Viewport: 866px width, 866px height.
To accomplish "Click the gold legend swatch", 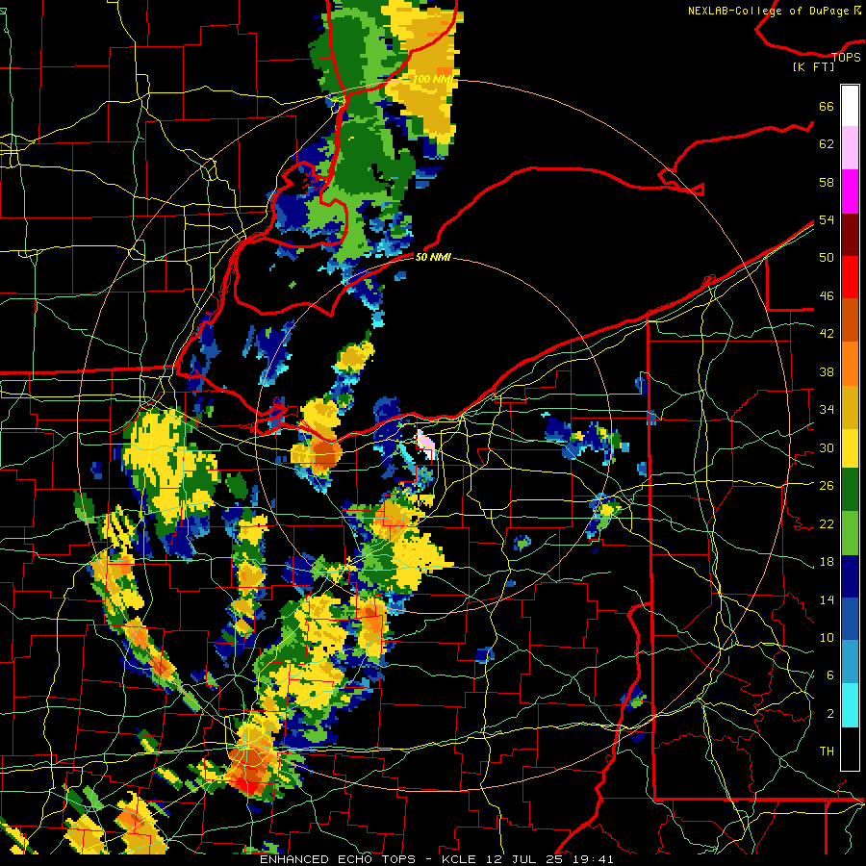I will (850, 407).
